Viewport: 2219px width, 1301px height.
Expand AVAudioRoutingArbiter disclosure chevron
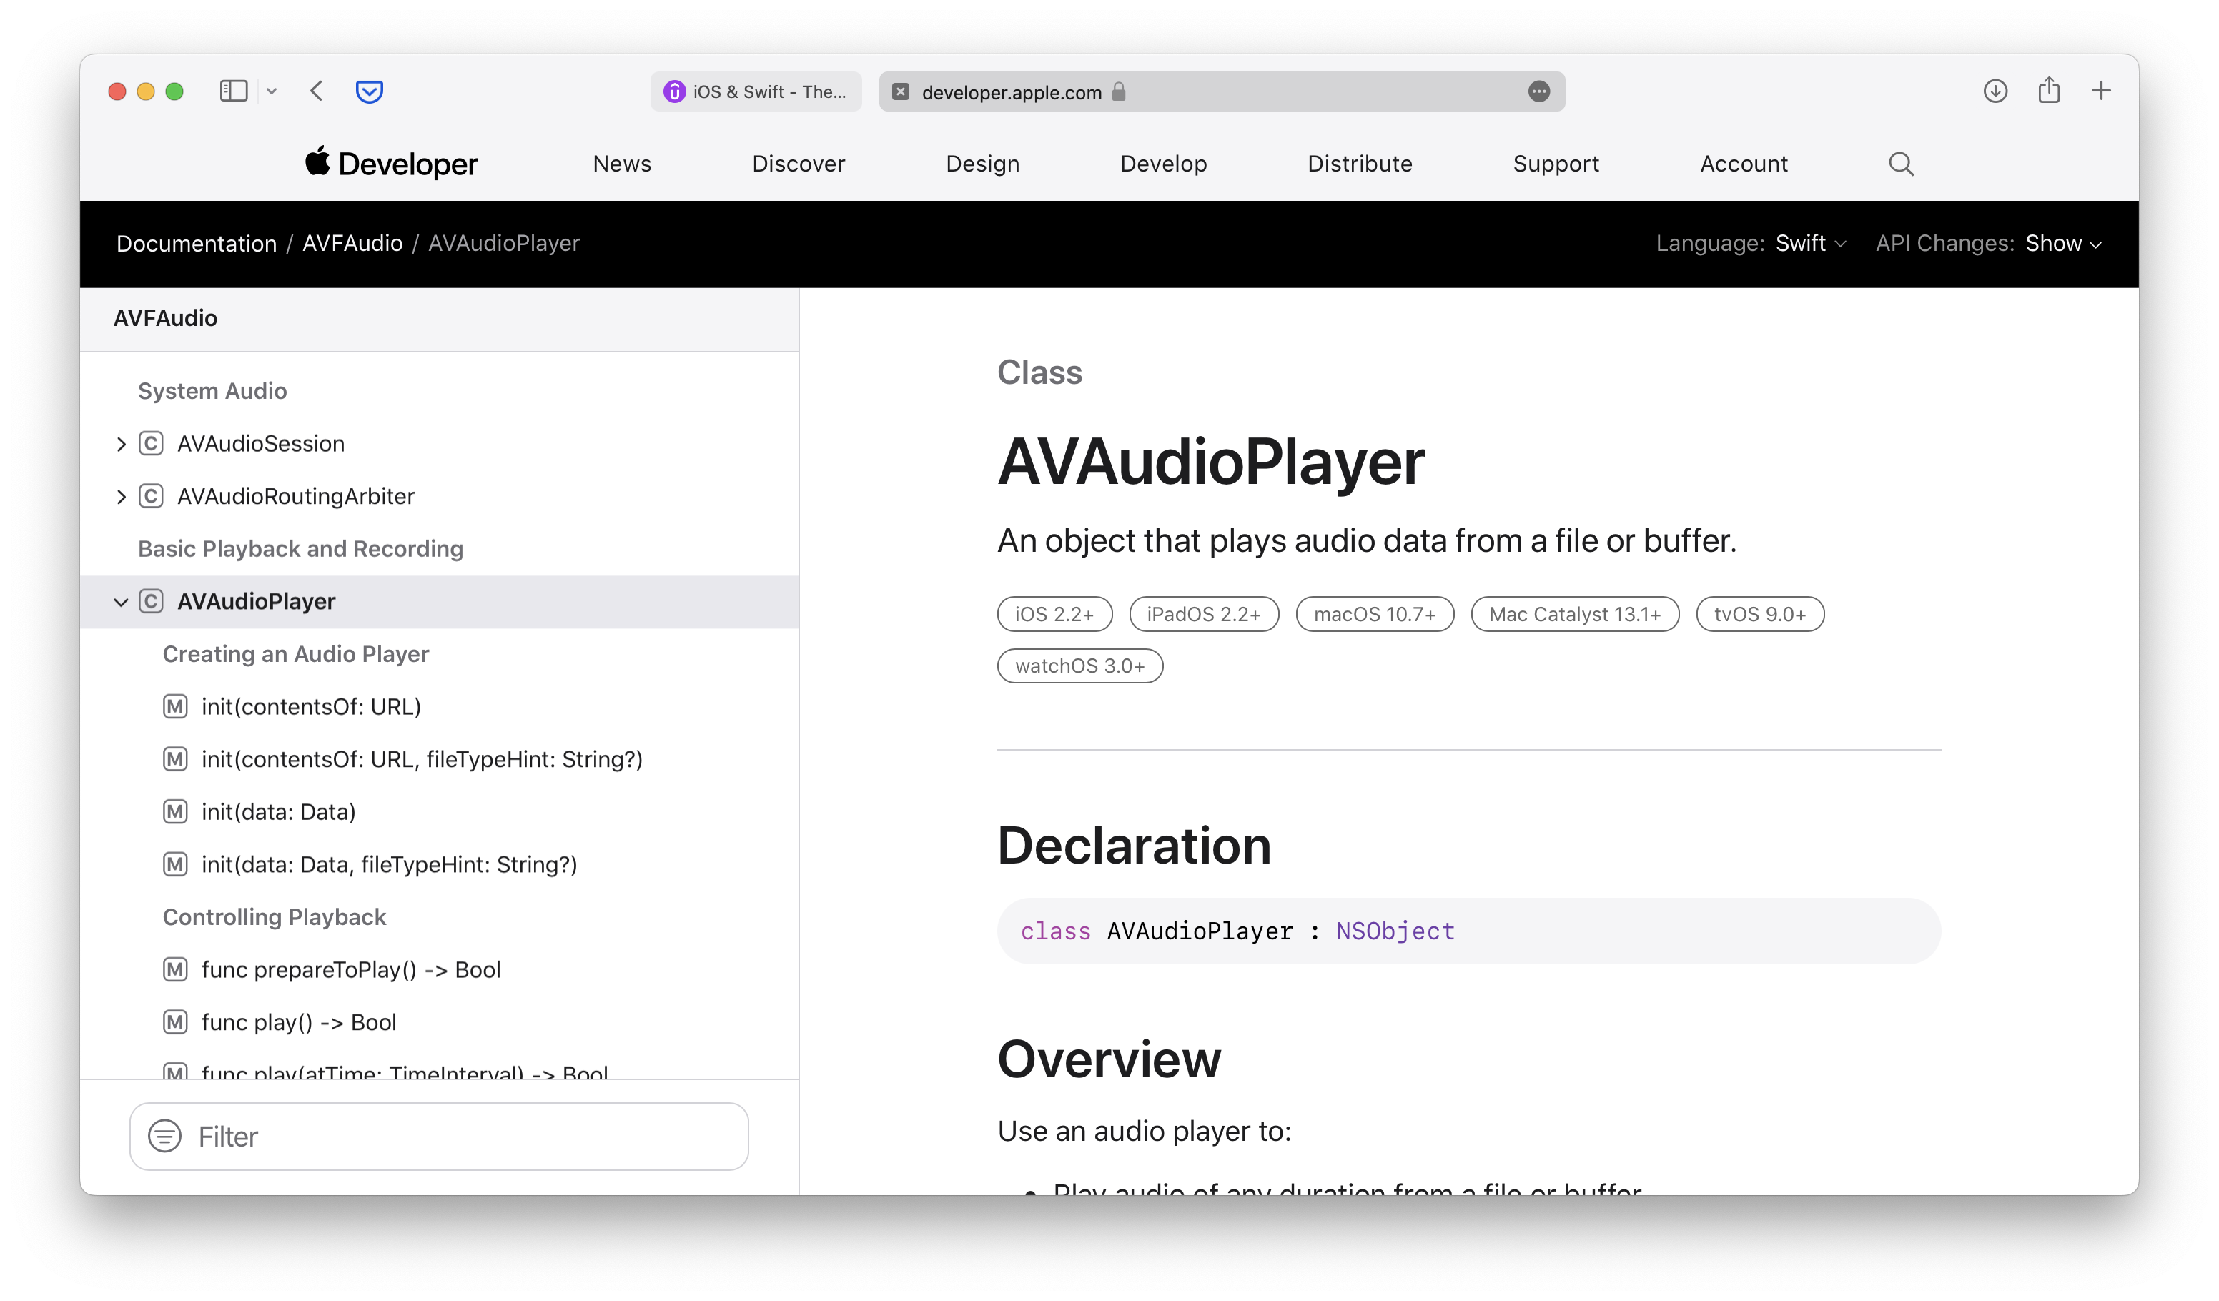122,498
